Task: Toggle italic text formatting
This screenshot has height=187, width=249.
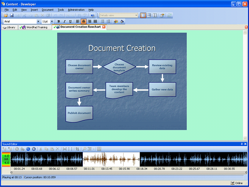Action: (x=64, y=21)
